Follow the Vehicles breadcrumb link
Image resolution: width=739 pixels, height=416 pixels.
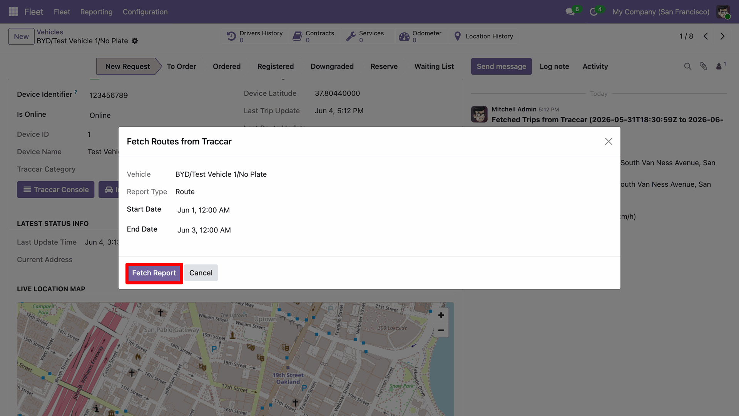[50, 32]
